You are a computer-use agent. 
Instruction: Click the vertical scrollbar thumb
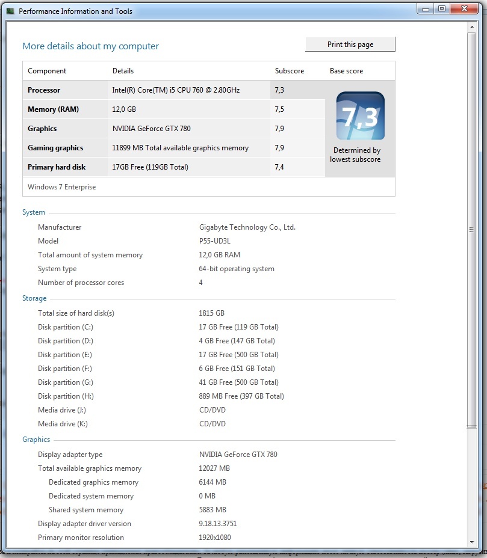pos(472,230)
